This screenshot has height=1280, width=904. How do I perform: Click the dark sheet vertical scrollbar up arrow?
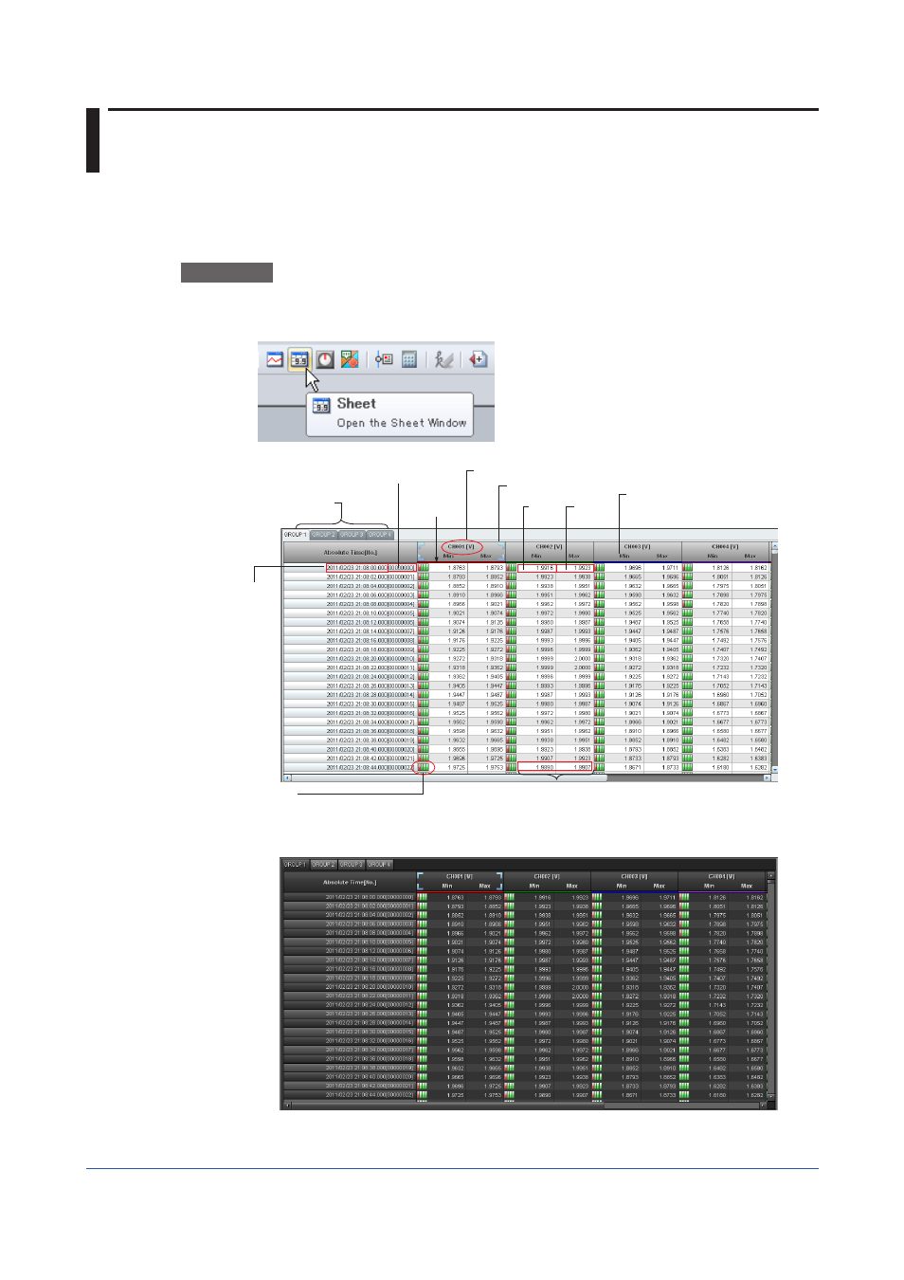(771, 876)
